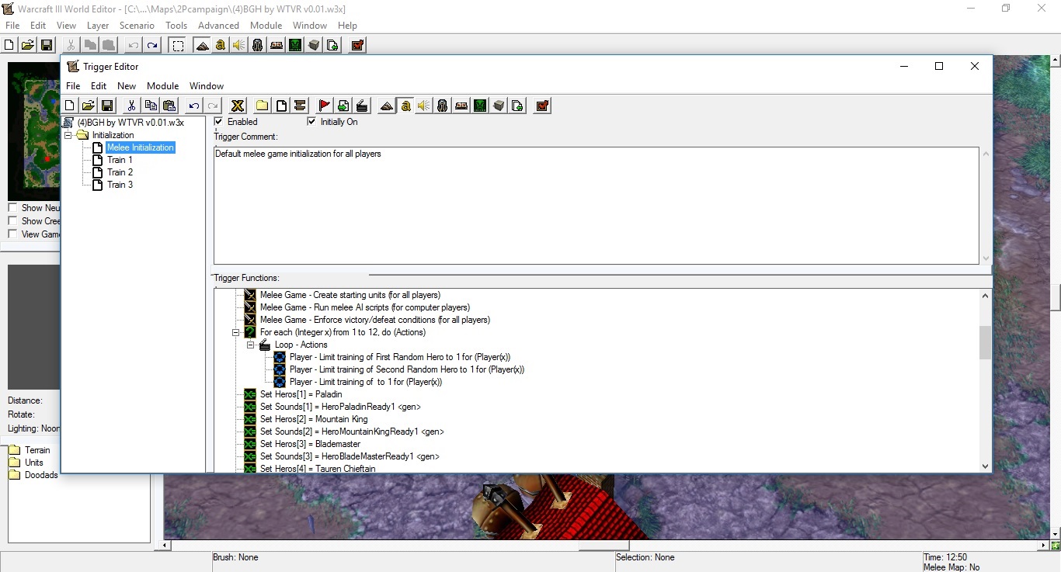
Task: Open Sound Editor from World Editor main toolbar
Action: point(239,45)
